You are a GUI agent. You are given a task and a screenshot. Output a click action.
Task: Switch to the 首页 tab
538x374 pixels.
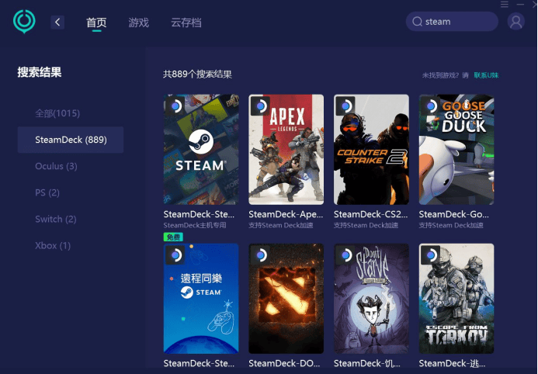(96, 23)
